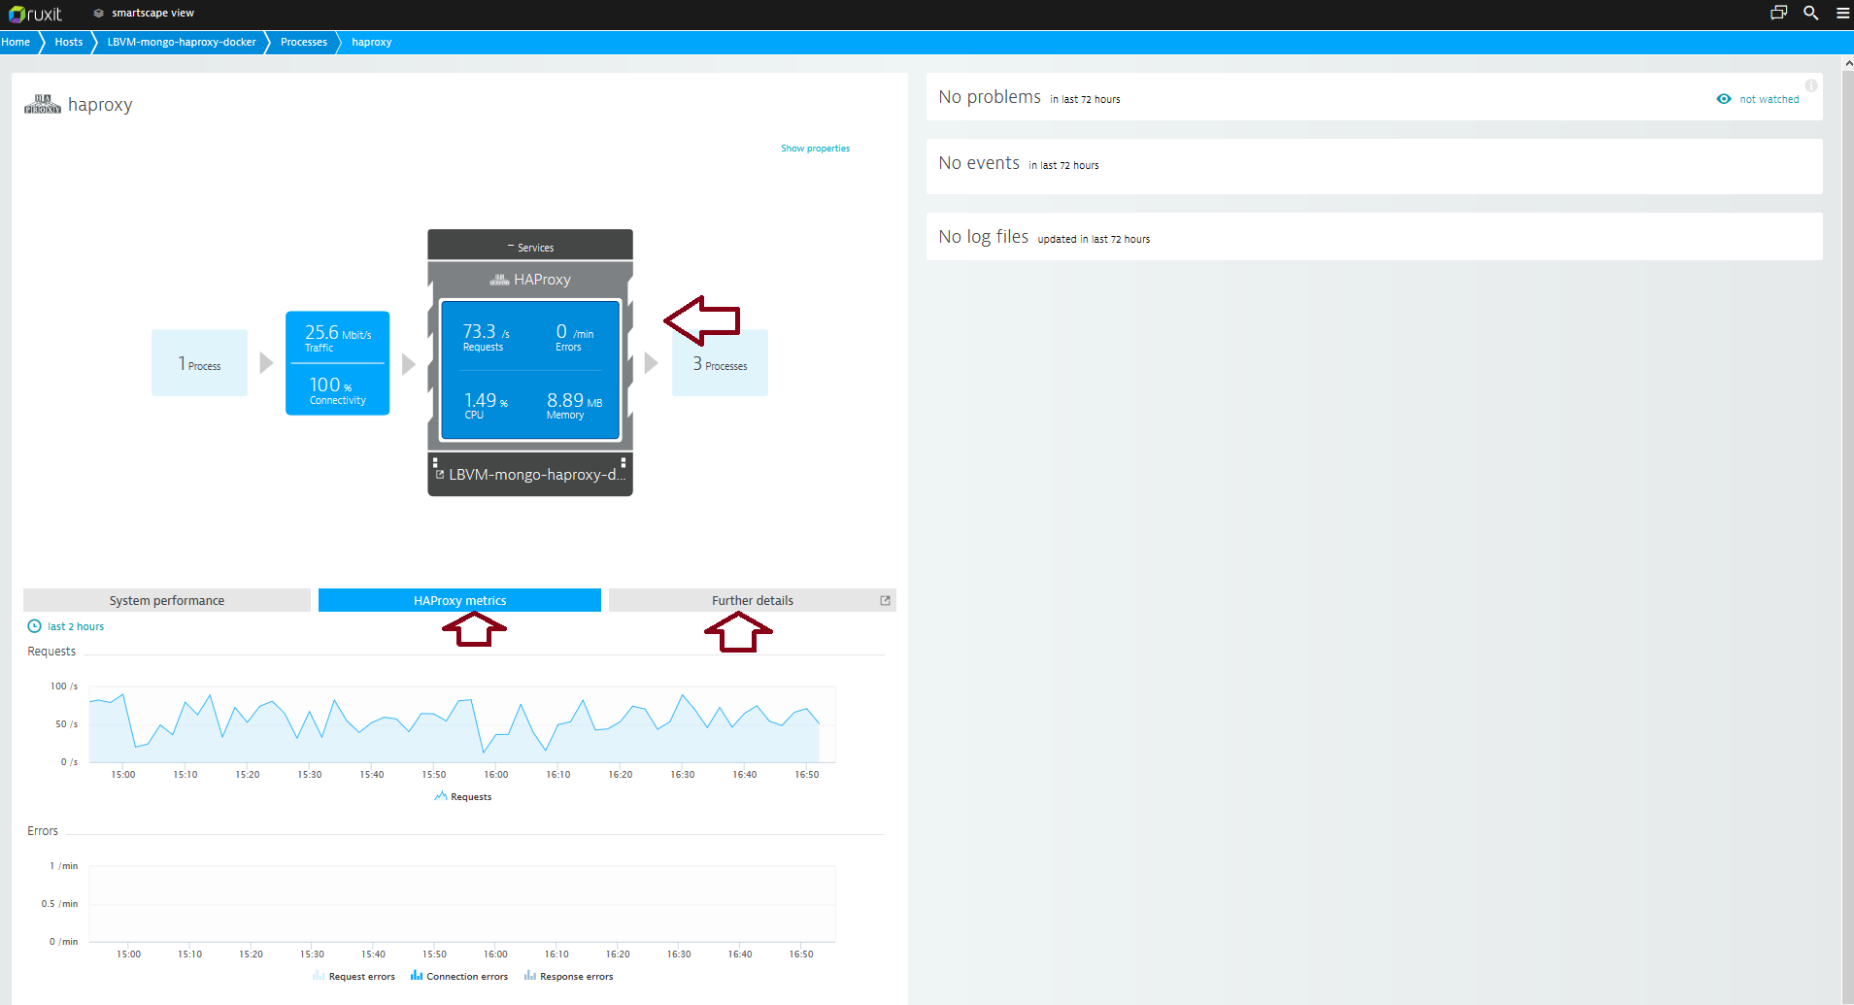Click the Errors chart area
Viewport: 1854px width, 1005px height.
pos(462,904)
